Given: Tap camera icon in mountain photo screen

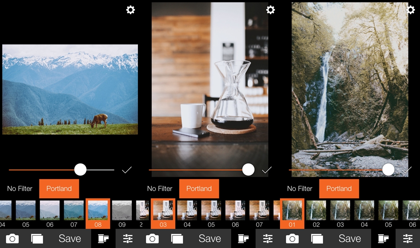Looking at the screenshot, I should 12,239.
